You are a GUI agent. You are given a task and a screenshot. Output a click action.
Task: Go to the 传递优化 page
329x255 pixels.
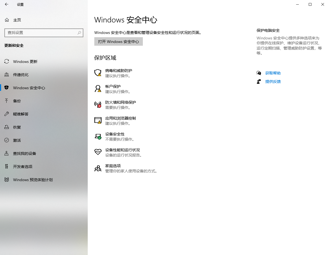coord(44,75)
